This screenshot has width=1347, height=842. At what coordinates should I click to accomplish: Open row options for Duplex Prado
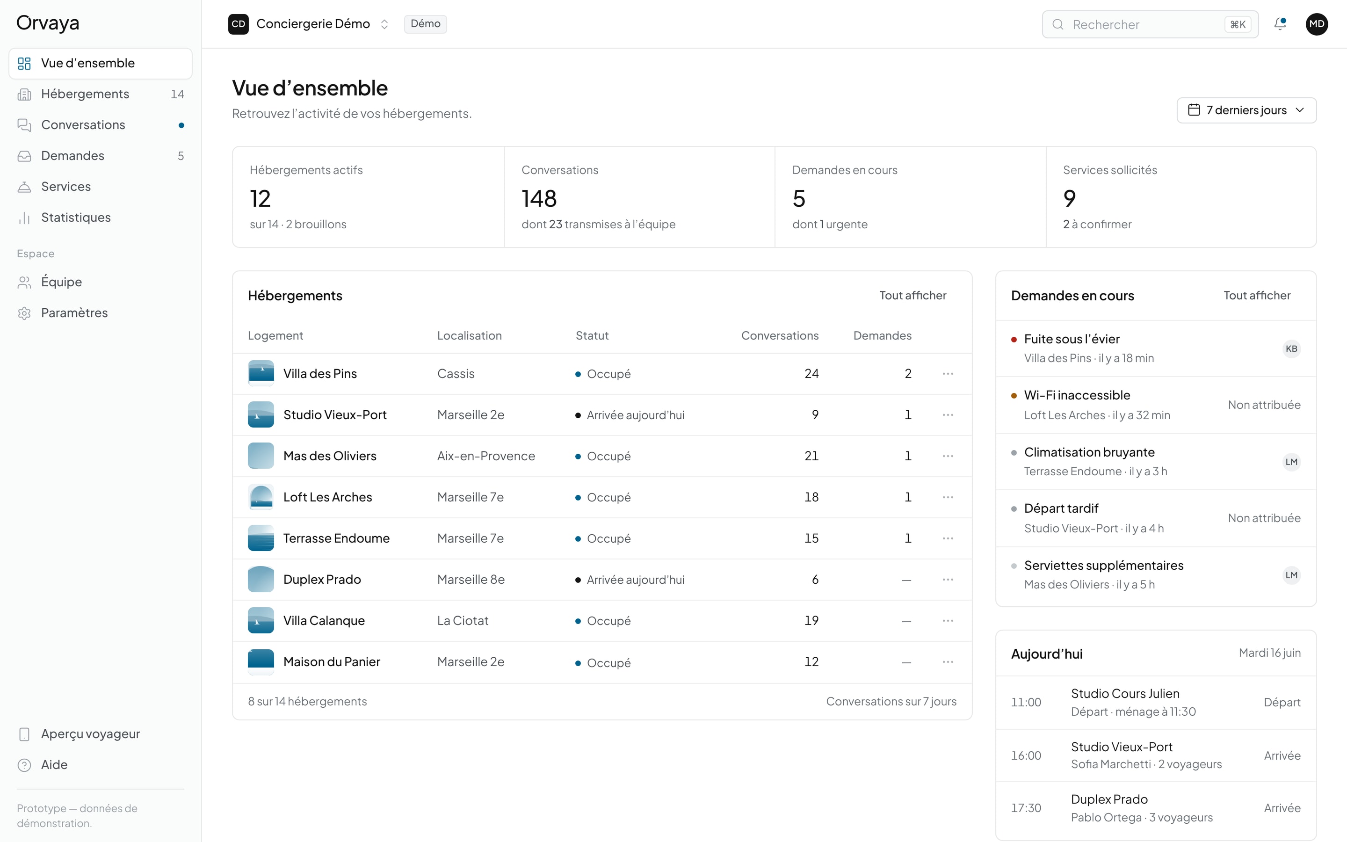(x=948, y=580)
